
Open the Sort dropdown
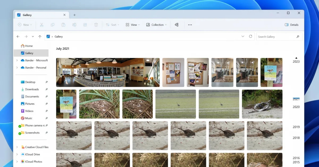(x=112, y=25)
